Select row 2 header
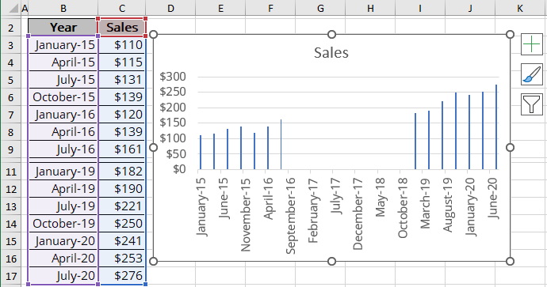The height and width of the screenshot is (287, 547). (11, 28)
